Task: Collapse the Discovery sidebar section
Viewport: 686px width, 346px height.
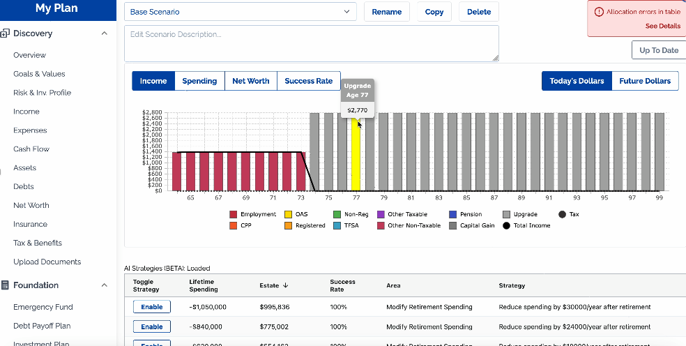Action: coord(104,33)
